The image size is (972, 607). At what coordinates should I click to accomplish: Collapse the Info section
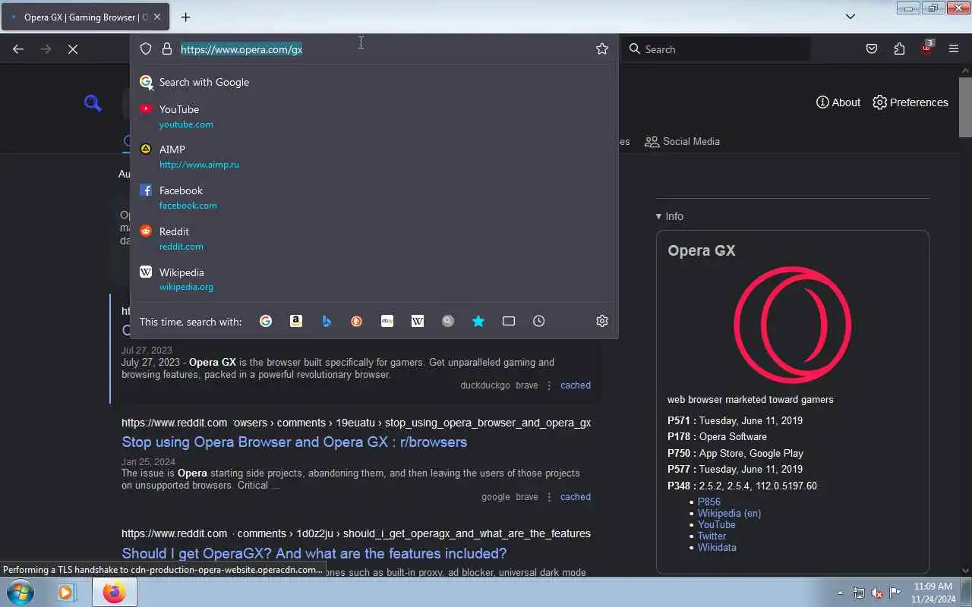click(670, 216)
